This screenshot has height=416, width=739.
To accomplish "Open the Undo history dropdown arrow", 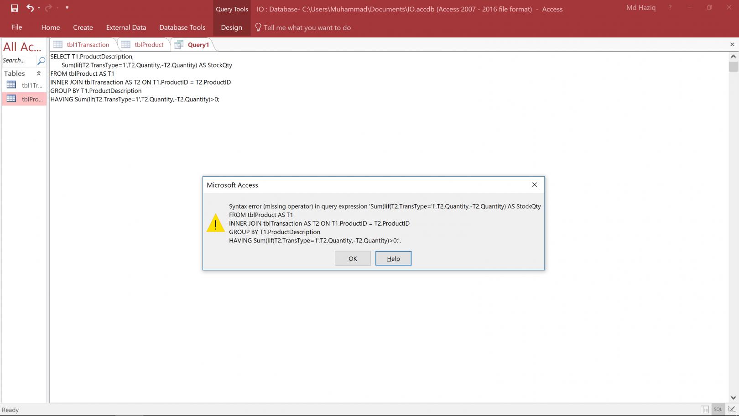I will [x=39, y=8].
